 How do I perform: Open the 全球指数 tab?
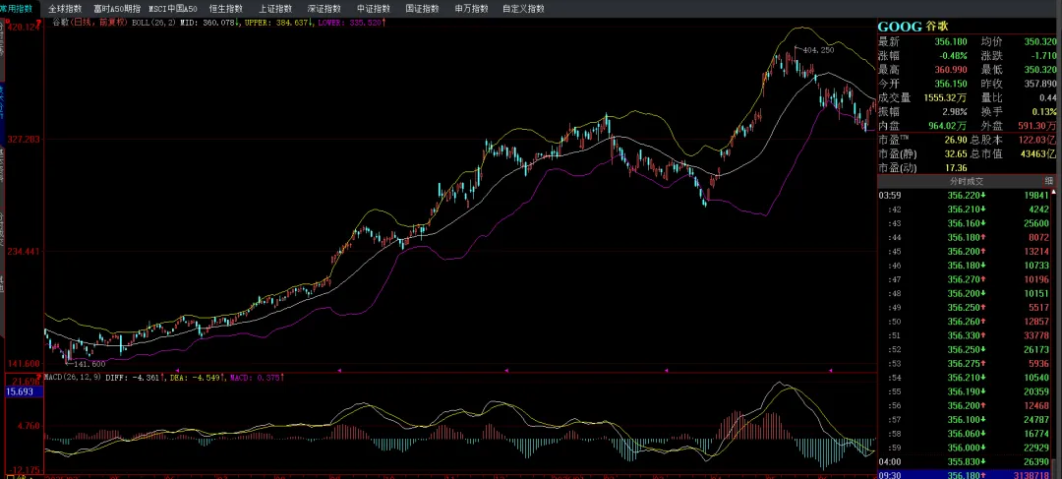pos(65,9)
